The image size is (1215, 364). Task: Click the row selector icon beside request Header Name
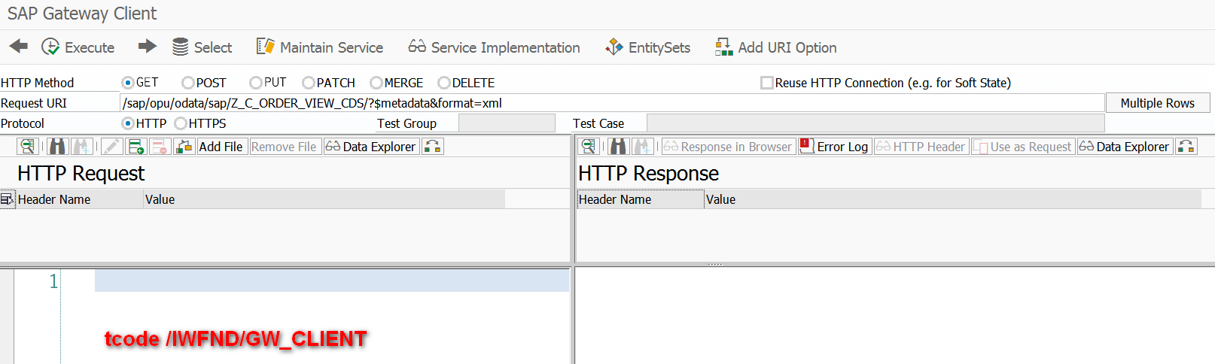point(8,199)
